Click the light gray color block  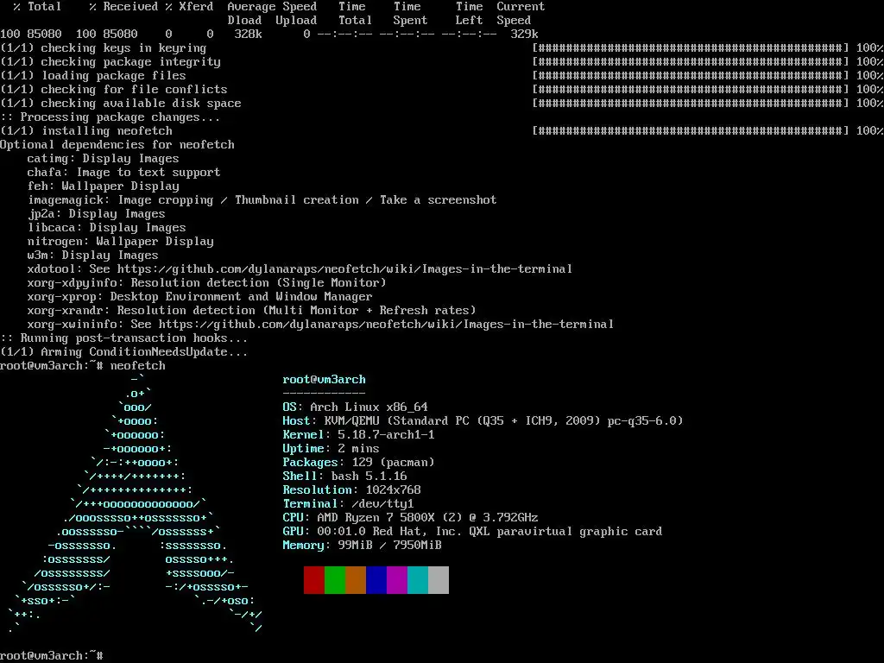438,580
